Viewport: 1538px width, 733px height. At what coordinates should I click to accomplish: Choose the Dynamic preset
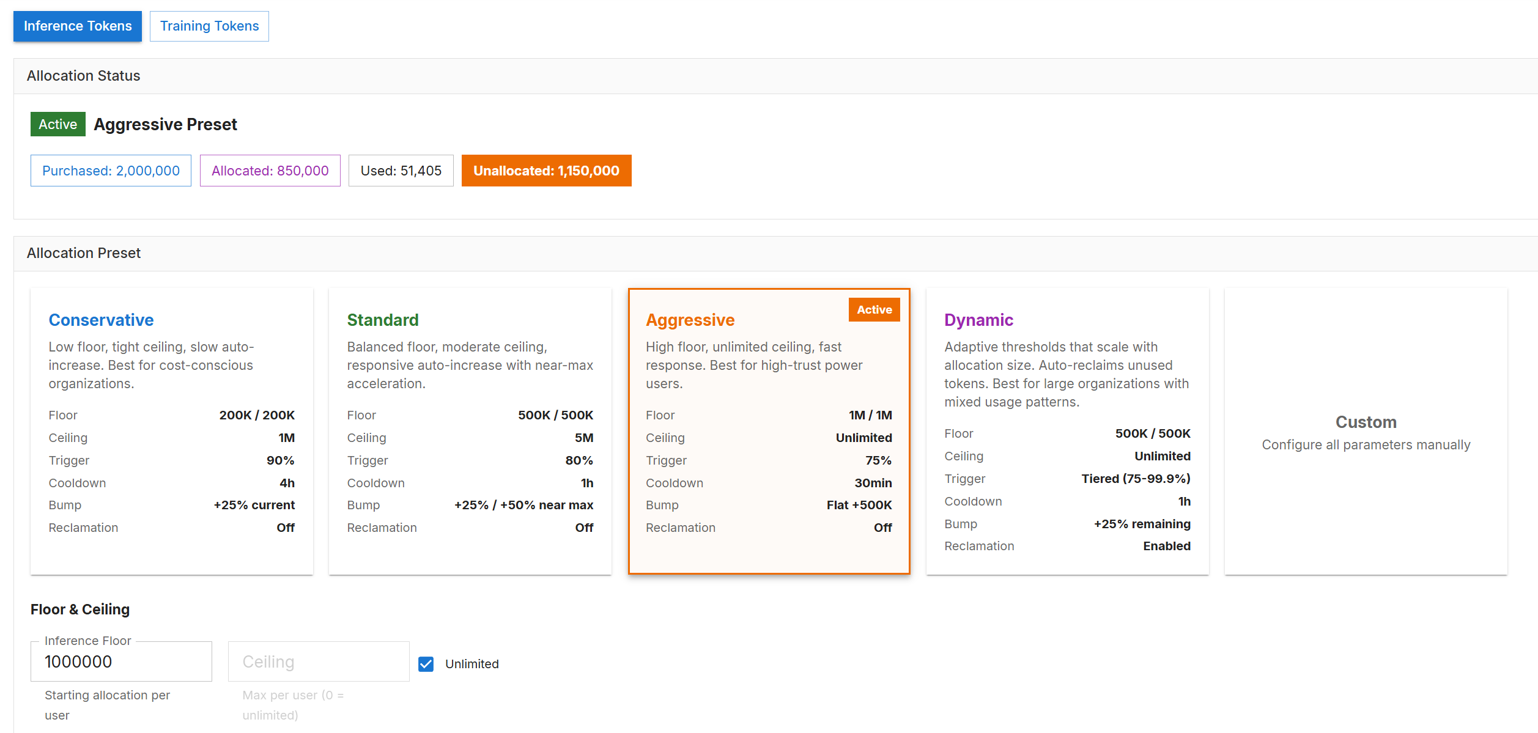point(1067,428)
